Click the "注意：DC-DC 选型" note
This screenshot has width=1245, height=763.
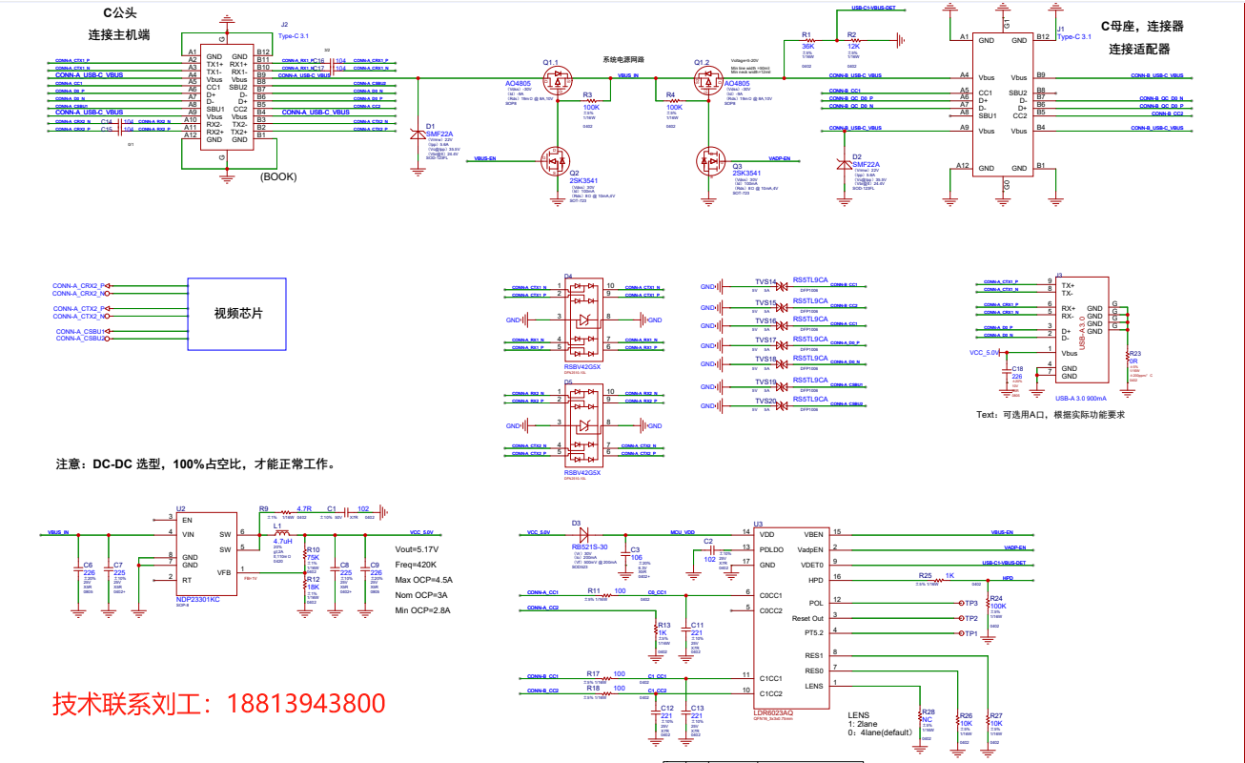pyautogui.click(x=197, y=465)
